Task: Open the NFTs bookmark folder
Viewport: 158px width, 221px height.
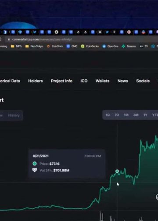Action: pos(16,46)
